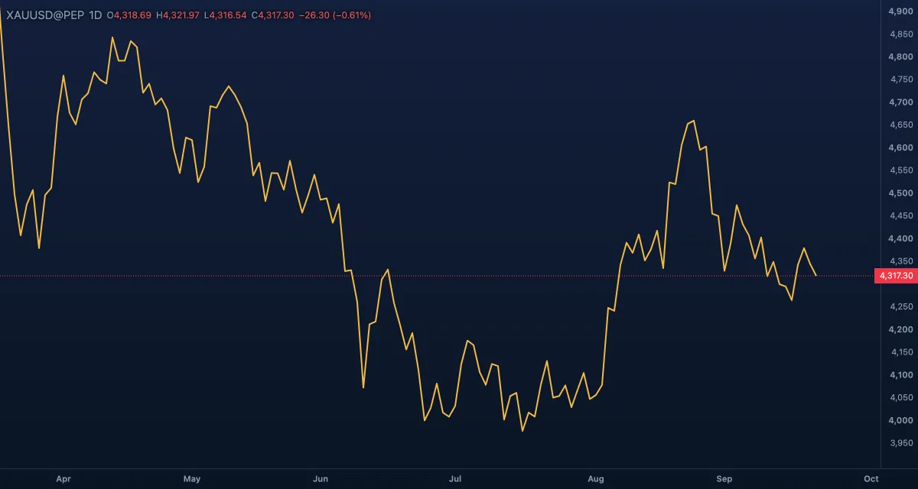Click the 4,850 price axis label
This screenshot has width=918, height=489.
pos(900,34)
